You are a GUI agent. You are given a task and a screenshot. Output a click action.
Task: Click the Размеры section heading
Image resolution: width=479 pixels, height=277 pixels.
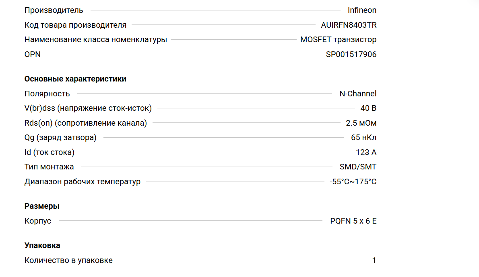tap(42, 206)
